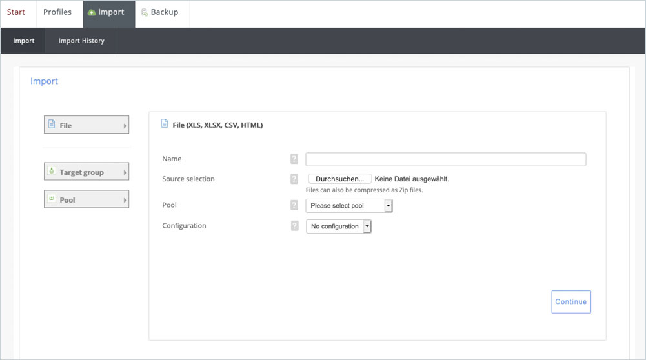646x360 pixels.
Task: Open the Import History sub-tab
Action: [81, 41]
